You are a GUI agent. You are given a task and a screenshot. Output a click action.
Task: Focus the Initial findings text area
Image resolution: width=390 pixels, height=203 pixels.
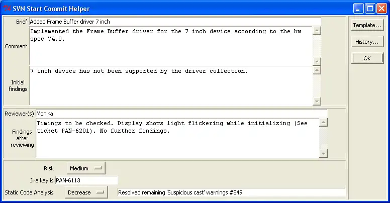[x=171, y=86]
